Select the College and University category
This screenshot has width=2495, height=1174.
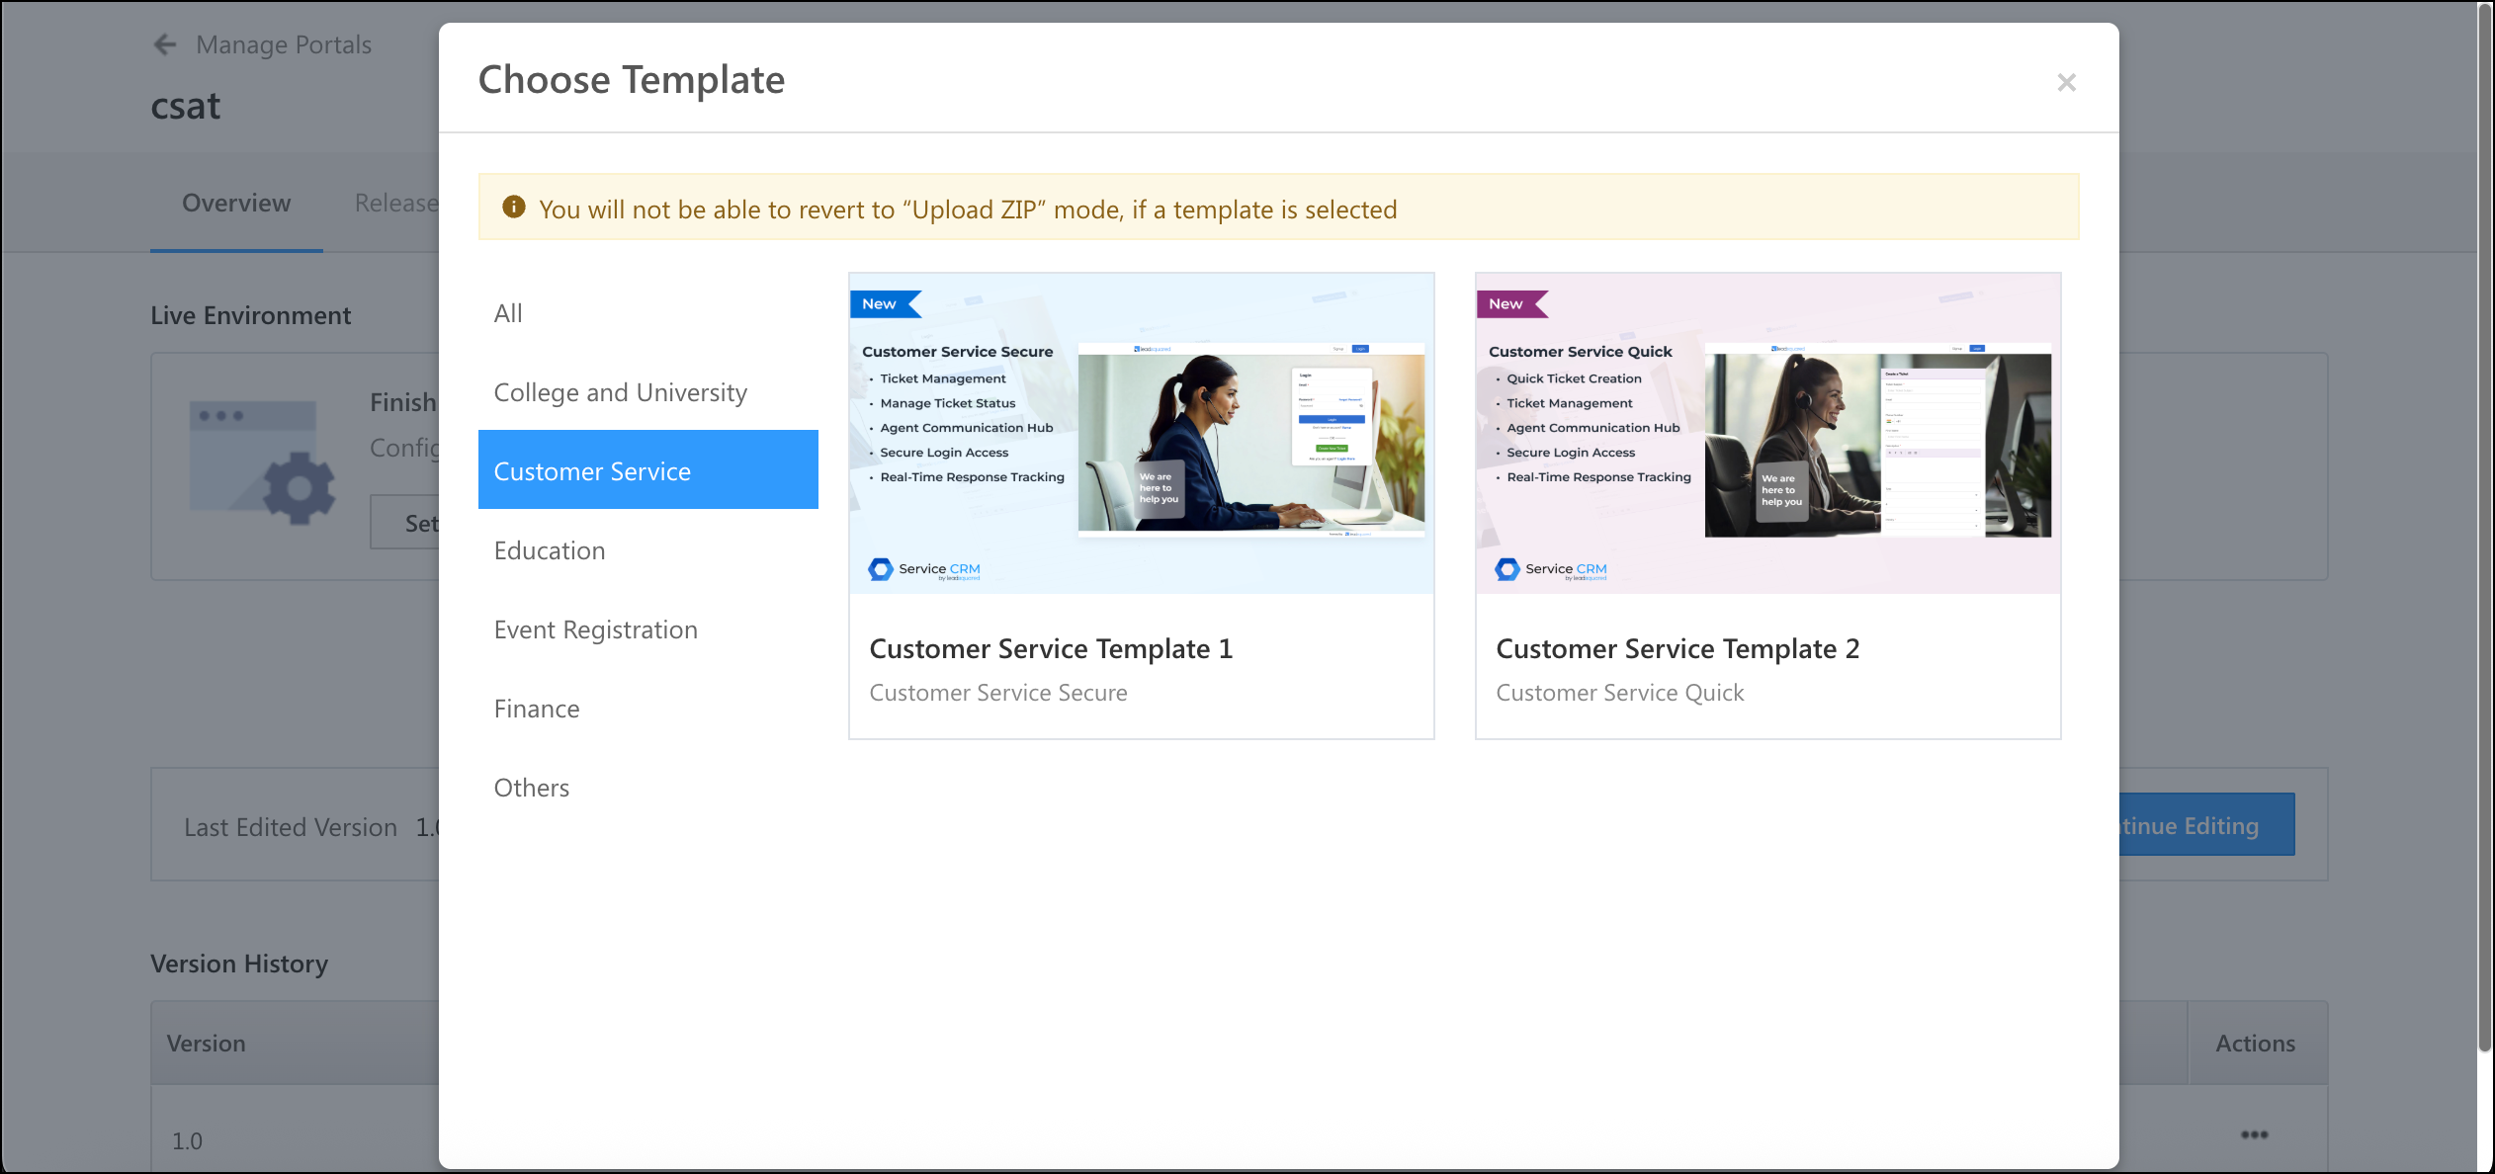click(x=620, y=391)
